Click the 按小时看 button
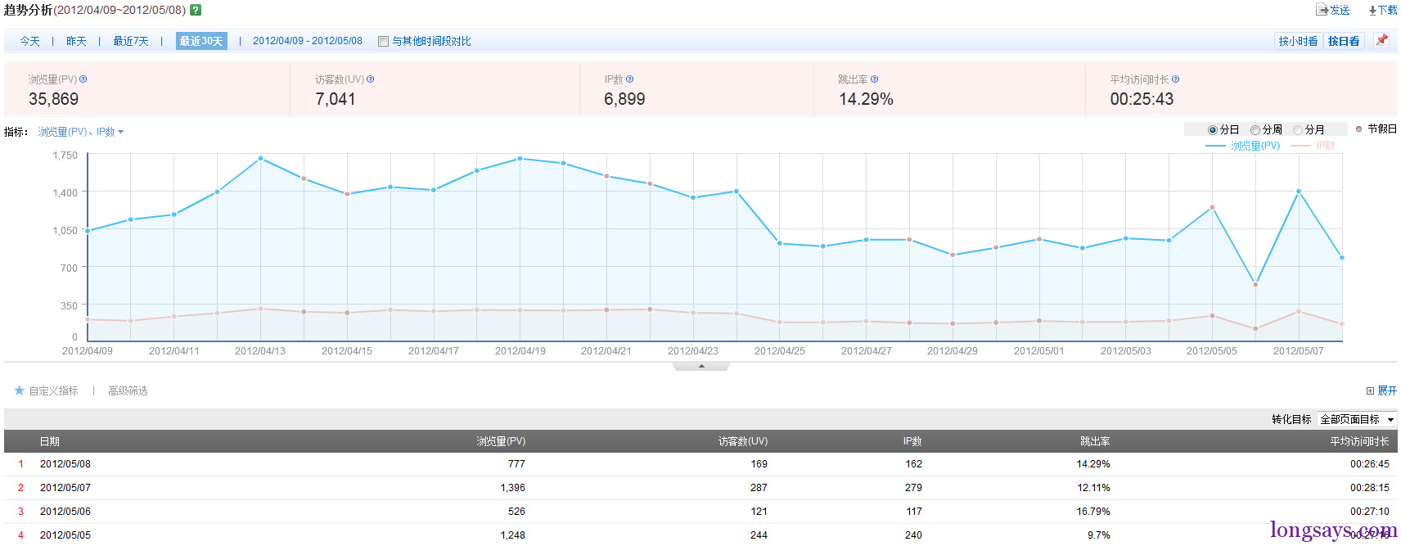The height and width of the screenshot is (546, 1401). (1298, 41)
